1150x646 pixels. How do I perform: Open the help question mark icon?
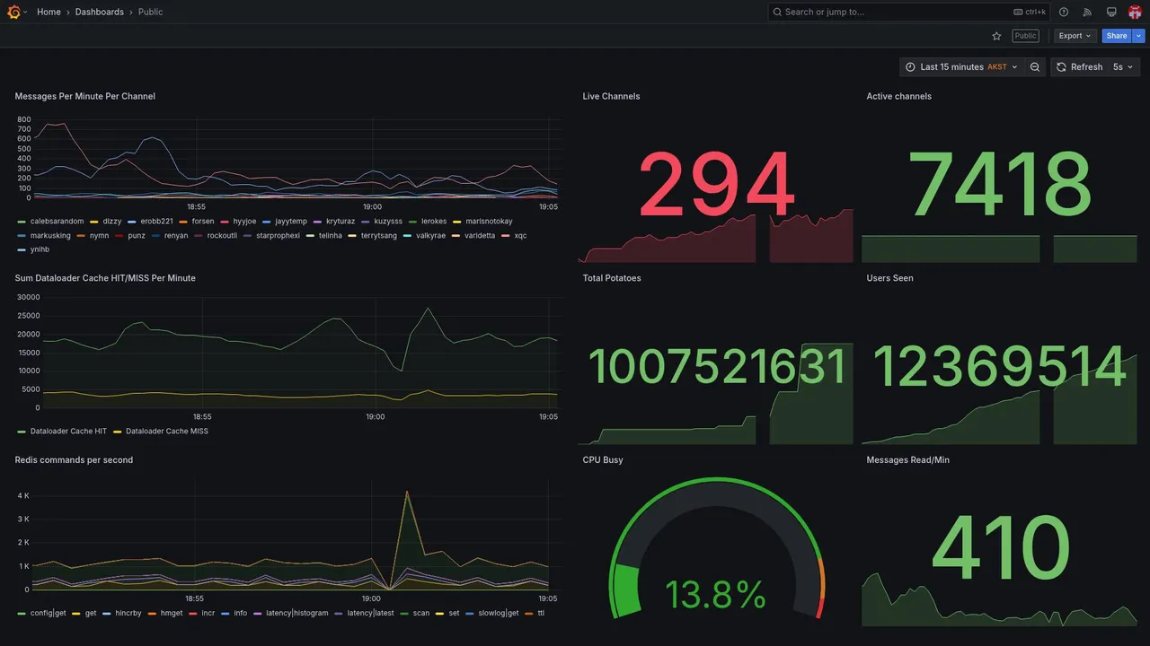click(x=1064, y=12)
